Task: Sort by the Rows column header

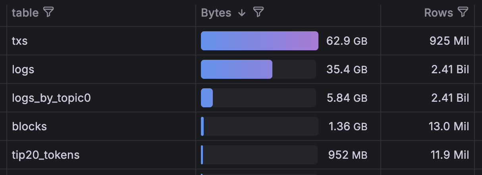Action: point(439,13)
